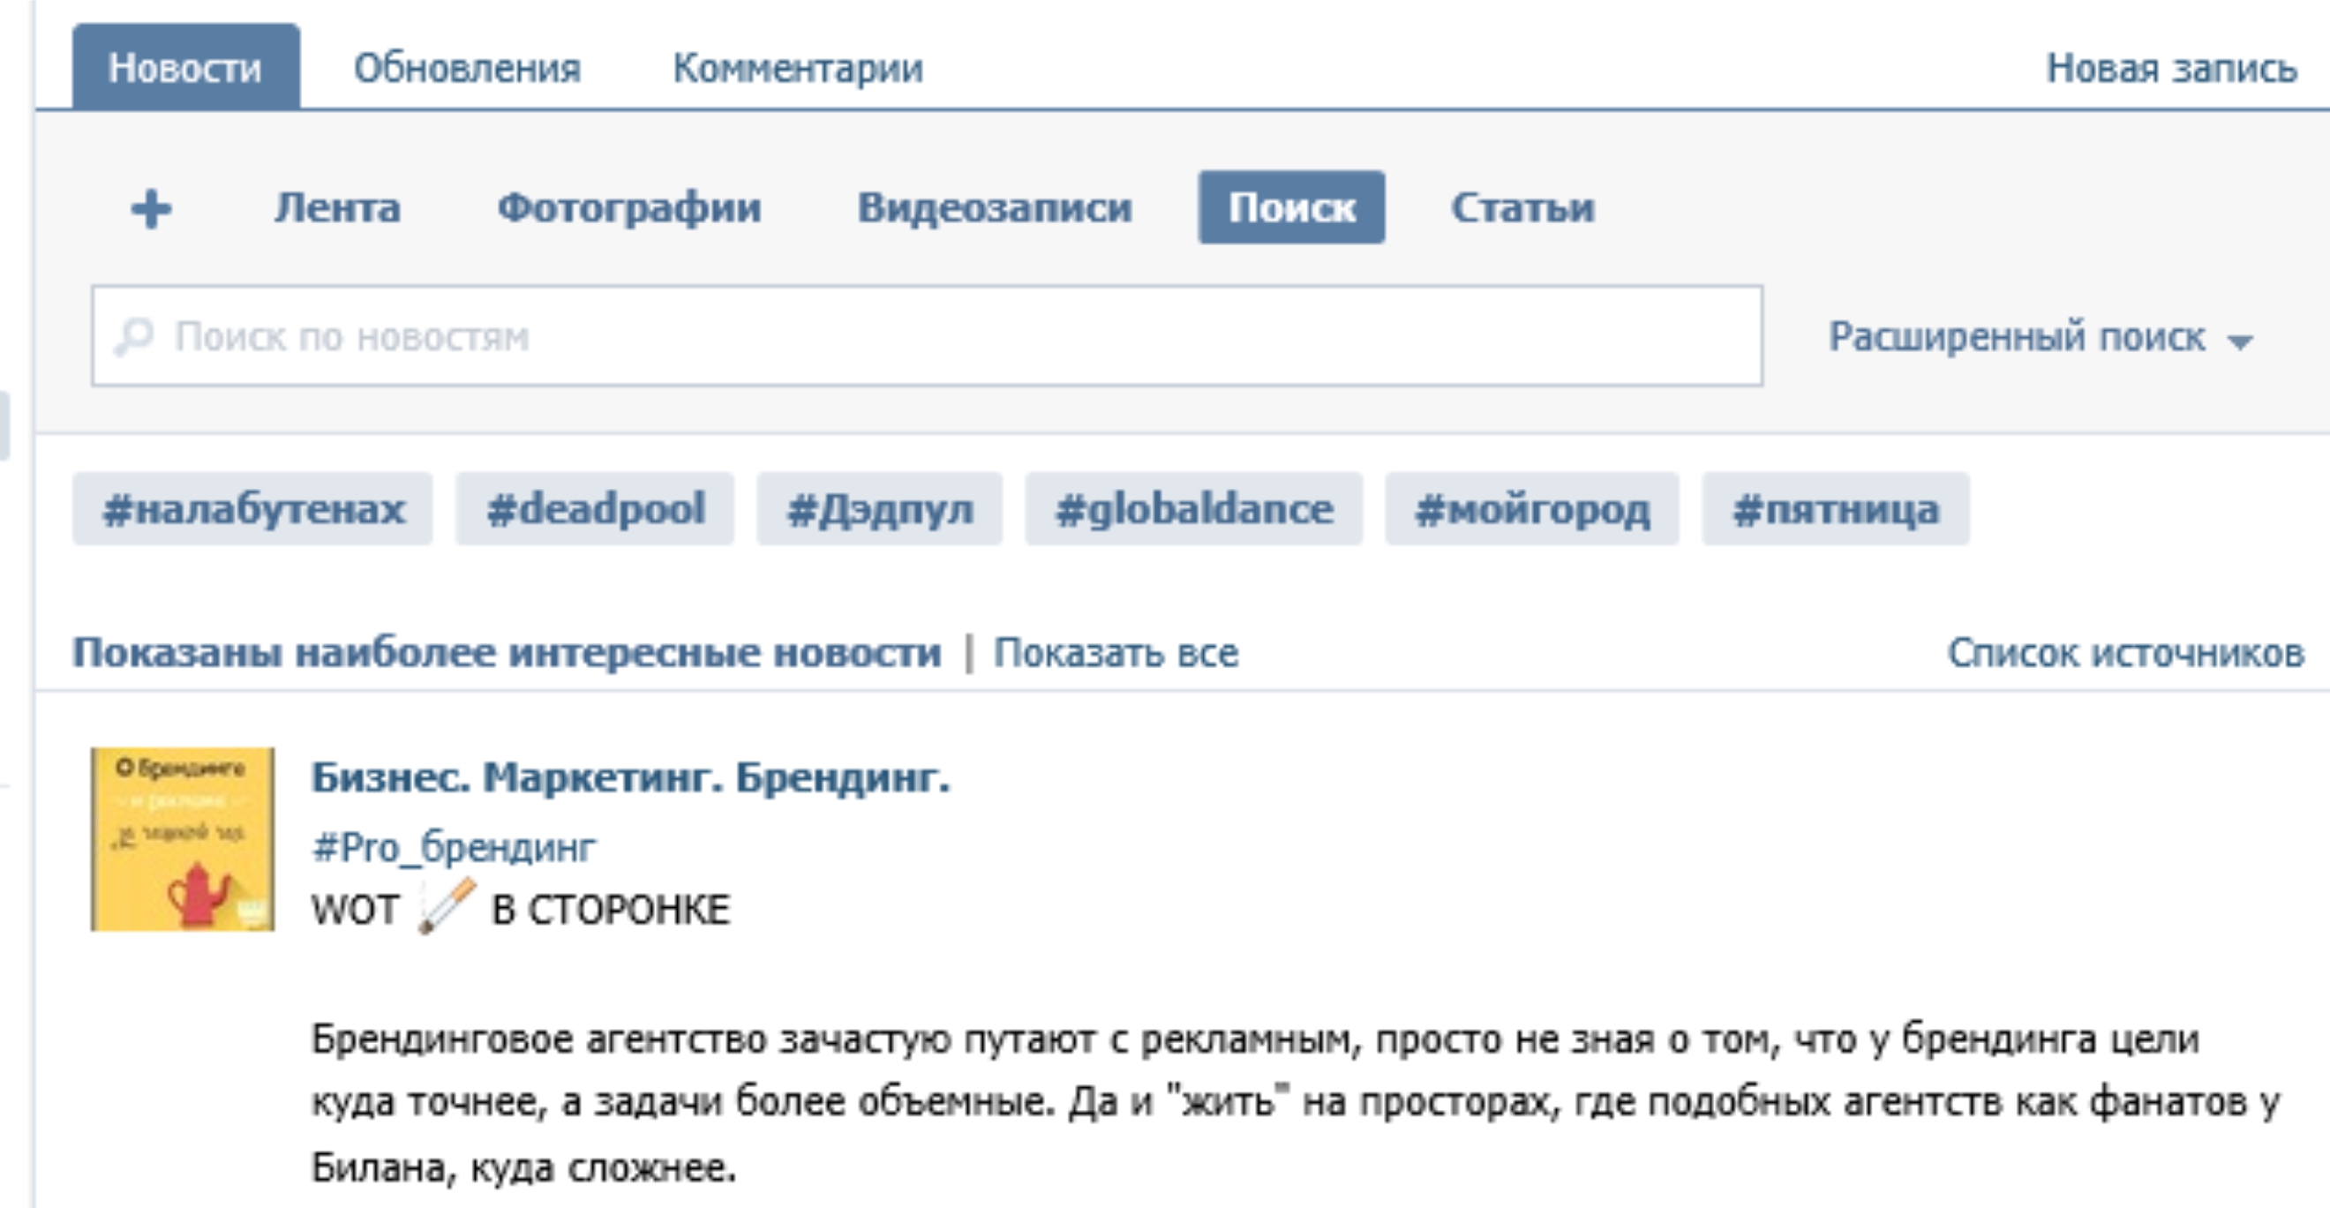
Task: Expand the Расширенный поиск dropdown arrow
Action: (x=2240, y=341)
